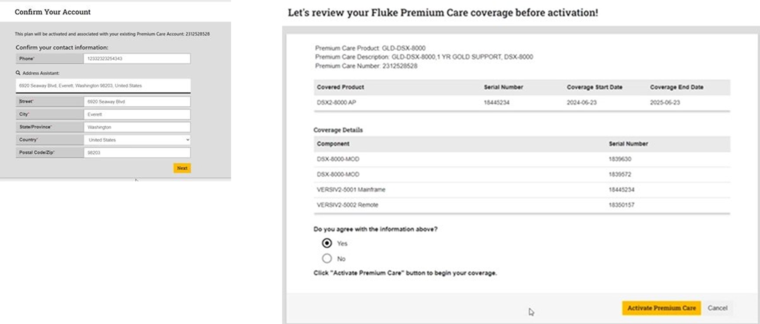Open the Country dropdown arrow
The width and height of the screenshot is (760, 324).
[187, 140]
